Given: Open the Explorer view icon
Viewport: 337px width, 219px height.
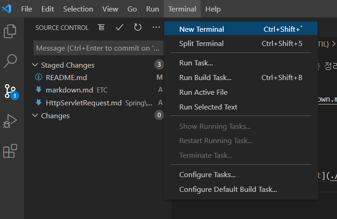Looking at the screenshot, I should click(10, 31).
